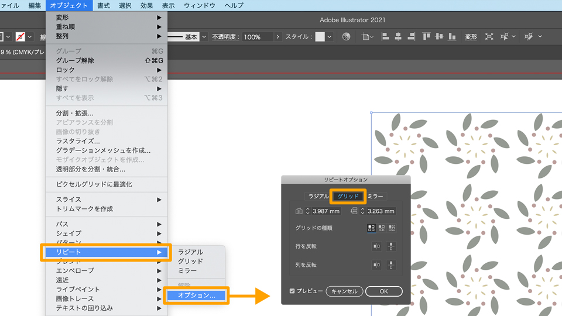Toggle horizontal flip for 行を反転
562x316 pixels.
click(376, 246)
